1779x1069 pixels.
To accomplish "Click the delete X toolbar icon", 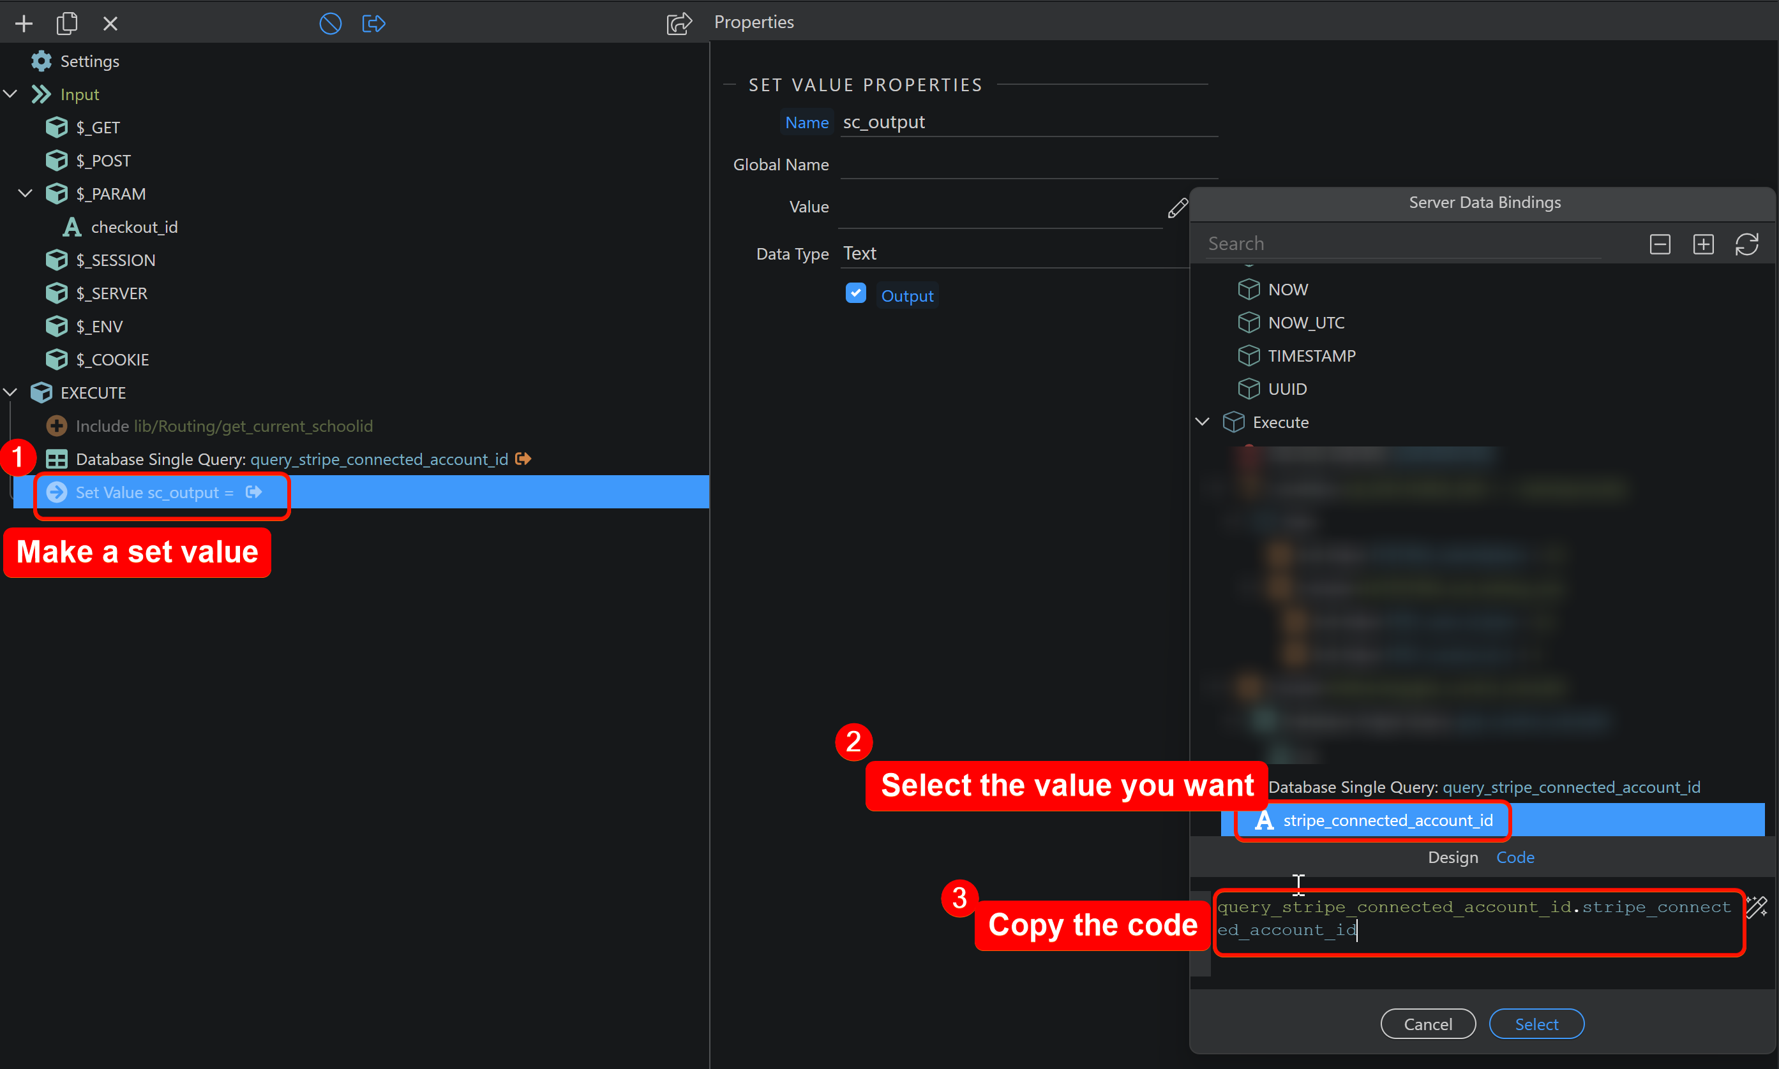I will tap(110, 24).
